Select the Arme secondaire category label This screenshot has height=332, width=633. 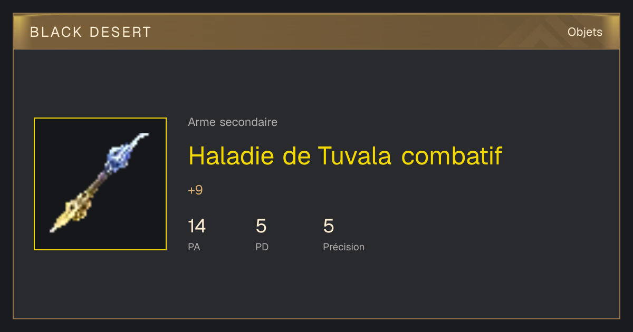(x=233, y=122)
